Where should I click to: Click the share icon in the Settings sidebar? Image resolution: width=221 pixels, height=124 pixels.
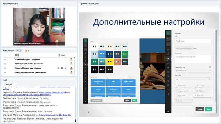click(x=168, y=90)
